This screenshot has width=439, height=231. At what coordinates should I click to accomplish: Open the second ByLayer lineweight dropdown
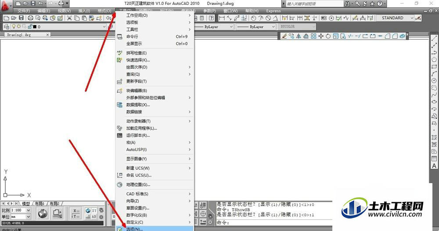pos(273,27)
